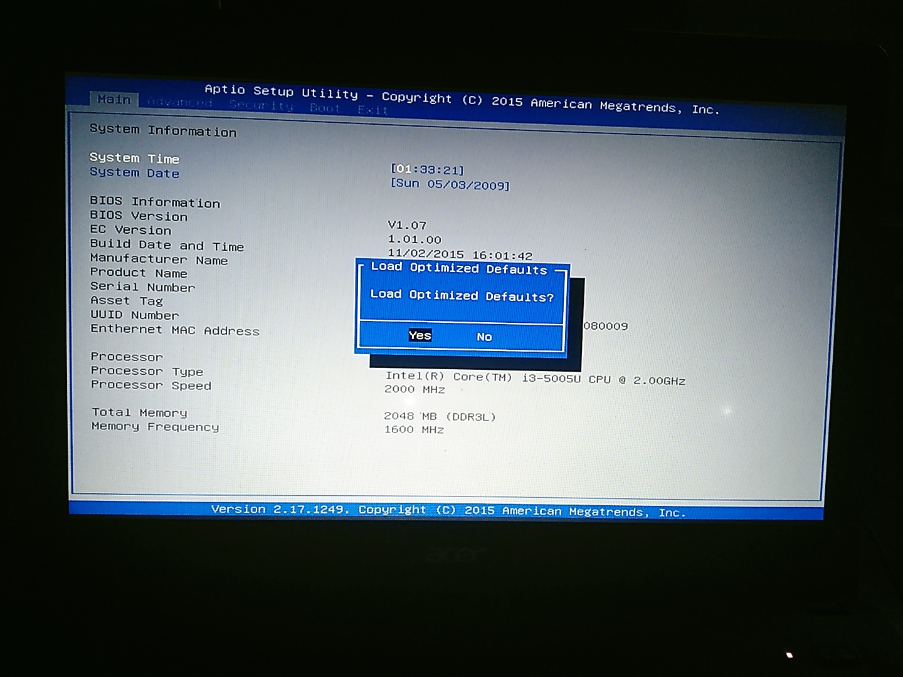Confirm with Yes in the Load Optimized Defaults dialog

click(x=420, y=335)
